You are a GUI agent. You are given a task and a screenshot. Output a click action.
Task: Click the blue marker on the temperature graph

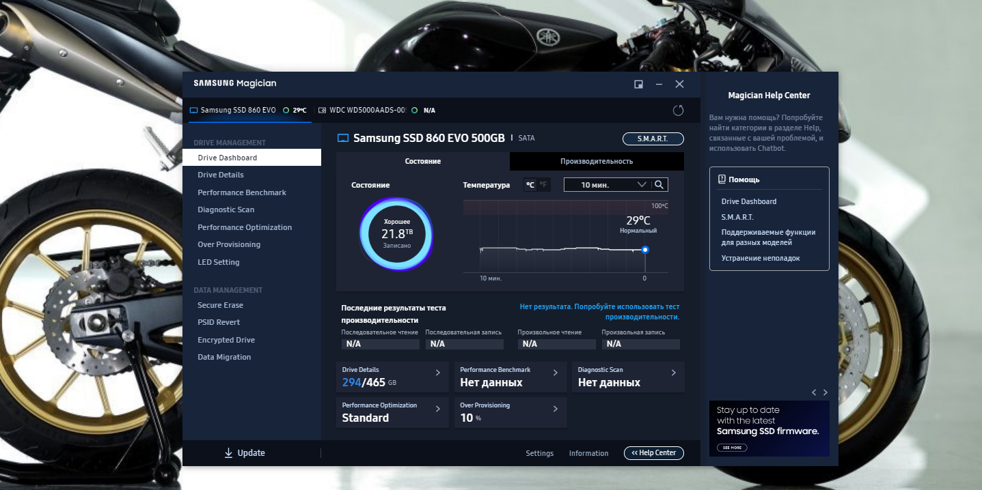point(644,250)
